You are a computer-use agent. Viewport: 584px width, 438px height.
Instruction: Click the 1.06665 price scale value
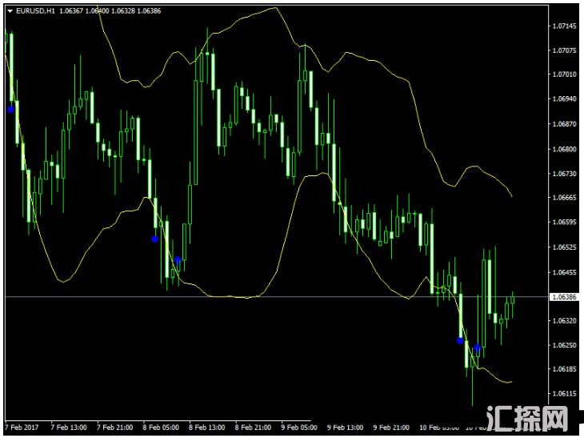(x=564, y=198)
